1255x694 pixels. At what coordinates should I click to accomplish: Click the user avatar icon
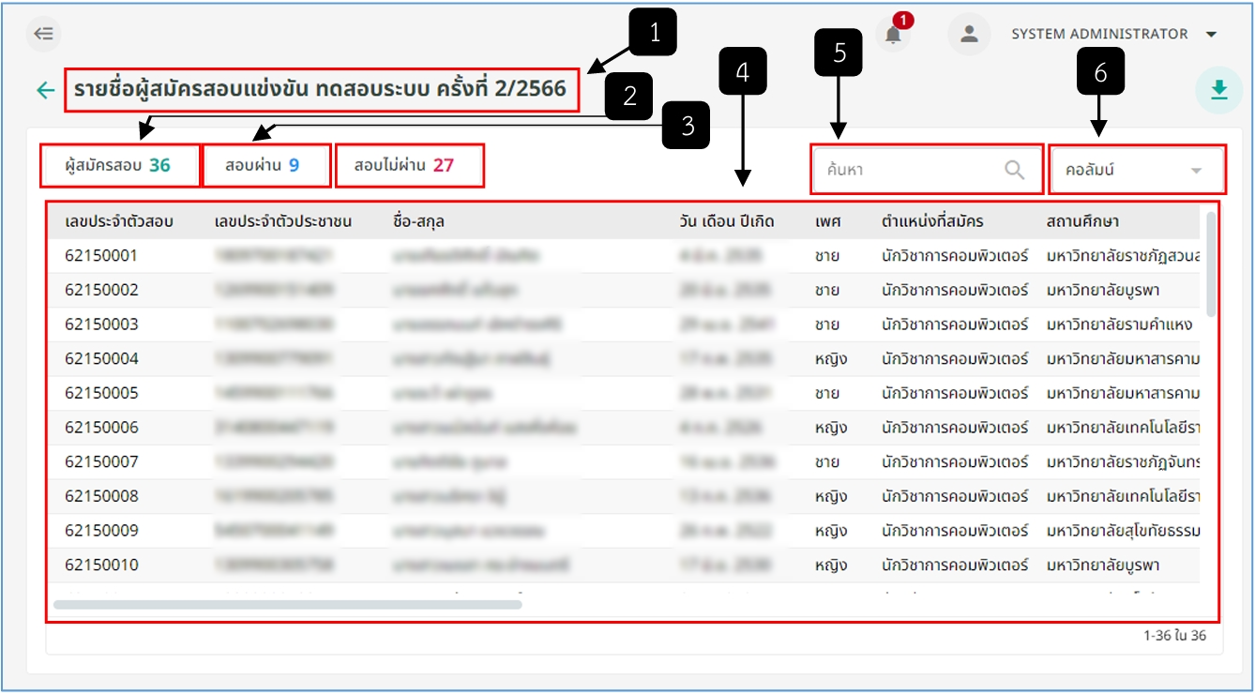pyautogui.click(x=970, y=35)
